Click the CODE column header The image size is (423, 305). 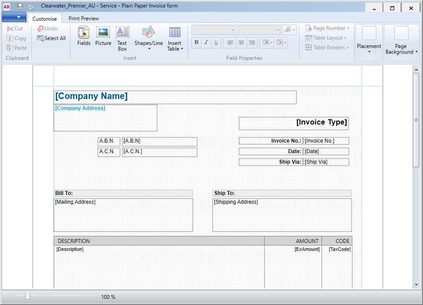tap(337, 241)
